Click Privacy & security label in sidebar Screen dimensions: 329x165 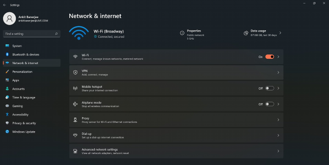point(24,123)
